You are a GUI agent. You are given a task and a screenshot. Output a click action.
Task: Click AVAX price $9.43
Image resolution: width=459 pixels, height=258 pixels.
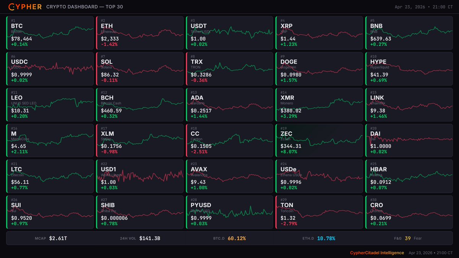click(198, 183)
